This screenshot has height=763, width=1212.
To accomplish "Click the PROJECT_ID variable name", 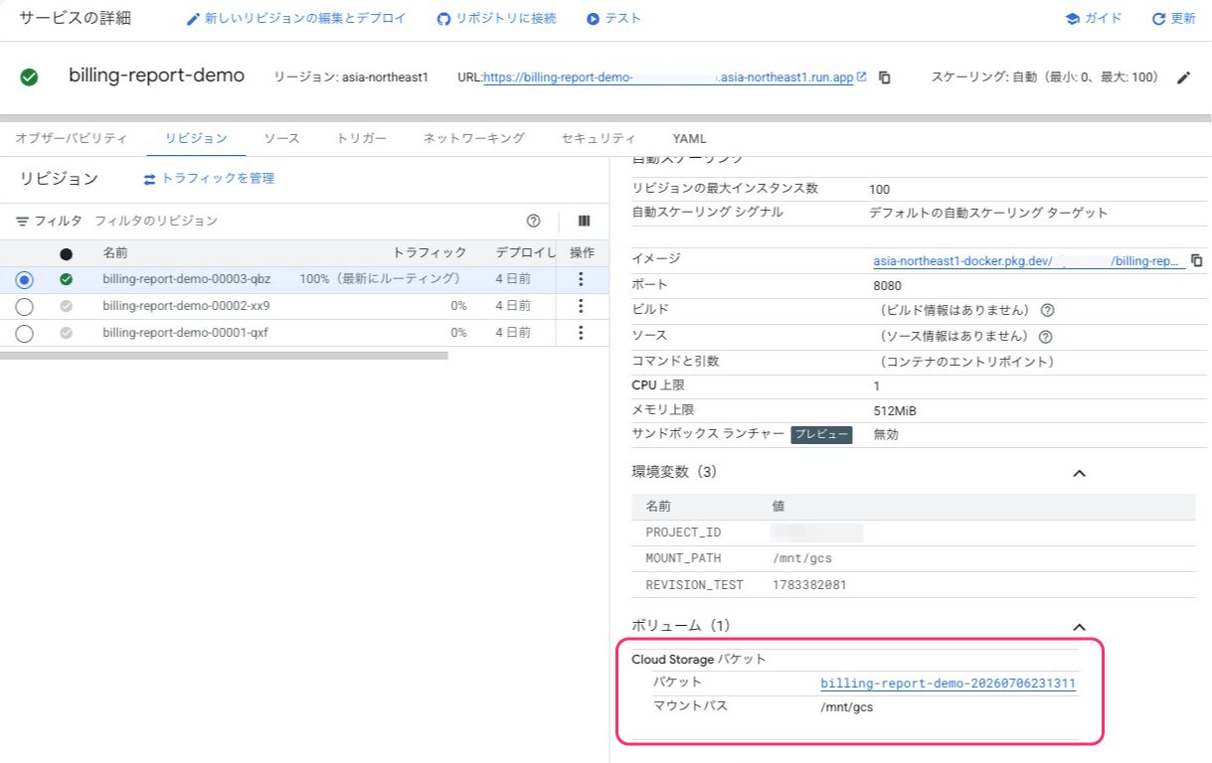I will (x=683, y=533).
